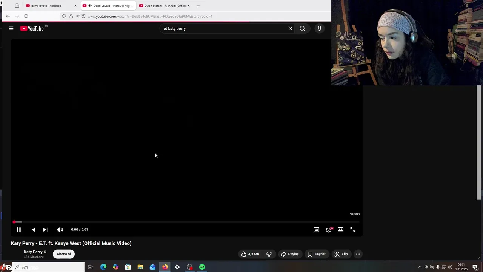The image size is (483, 272).
Task: Open the notification center icon
Action: tap(475, 267)
